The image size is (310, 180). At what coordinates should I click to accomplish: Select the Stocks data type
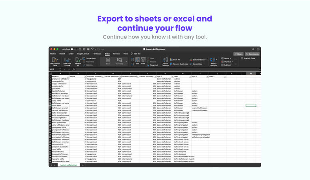[108, 61]
